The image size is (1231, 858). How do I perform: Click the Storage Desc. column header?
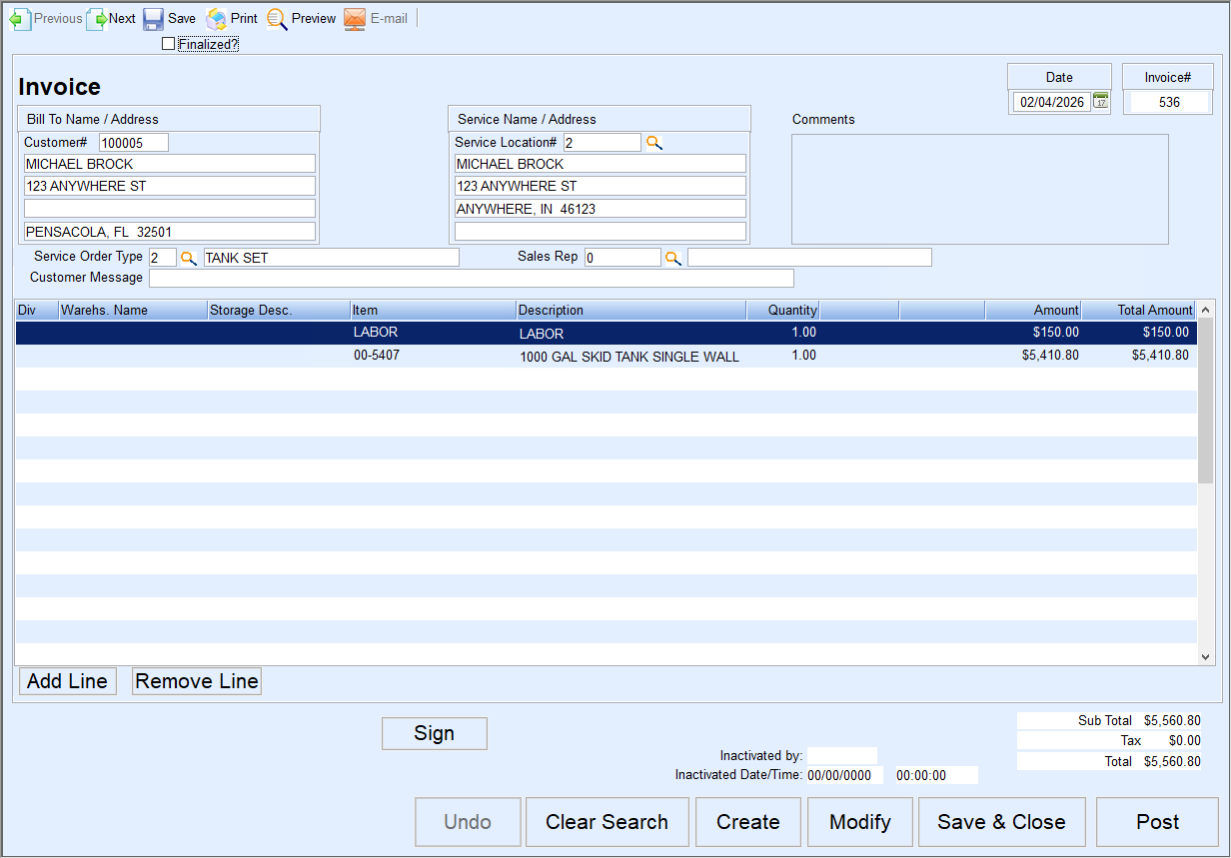pyautogui.click(x=279, y=310)
